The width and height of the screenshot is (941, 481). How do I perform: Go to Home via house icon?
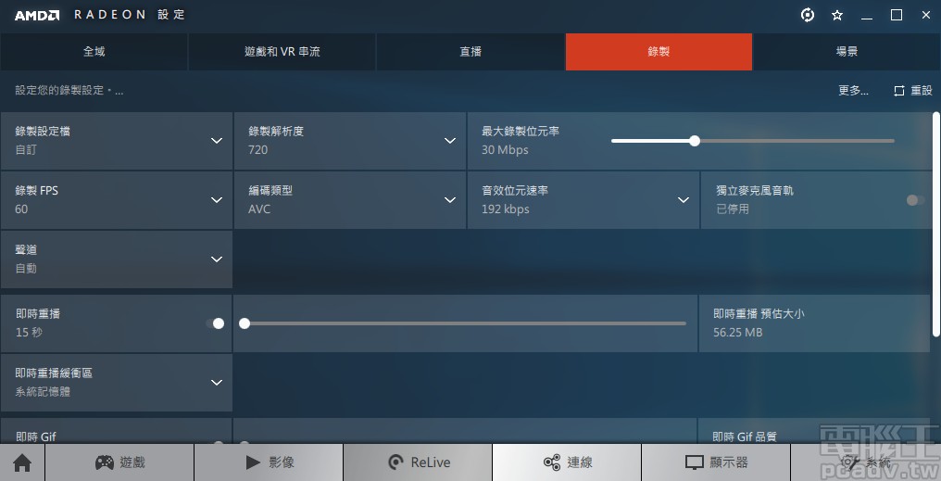coord(22,462)
